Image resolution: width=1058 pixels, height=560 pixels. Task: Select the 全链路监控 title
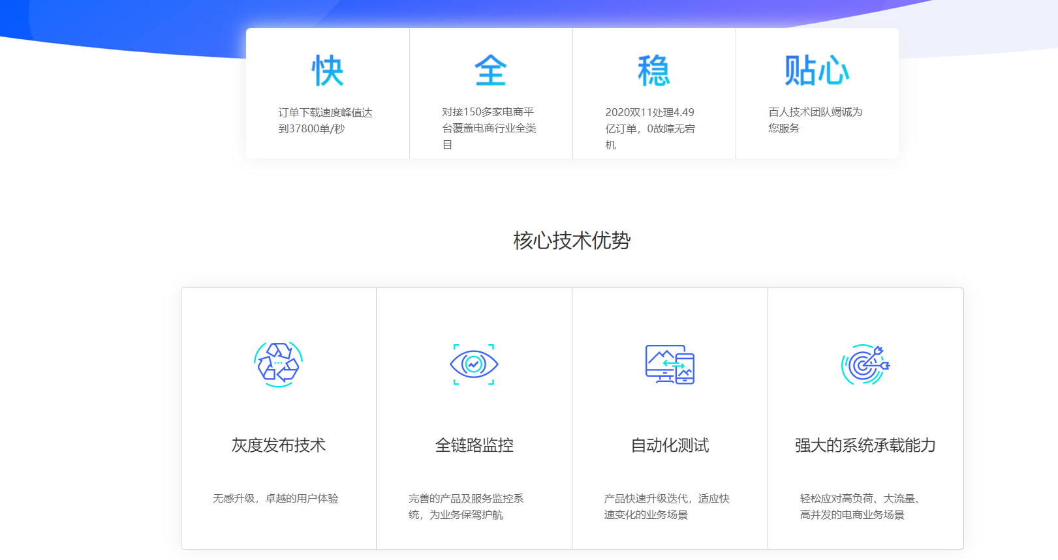pos(474,445)
